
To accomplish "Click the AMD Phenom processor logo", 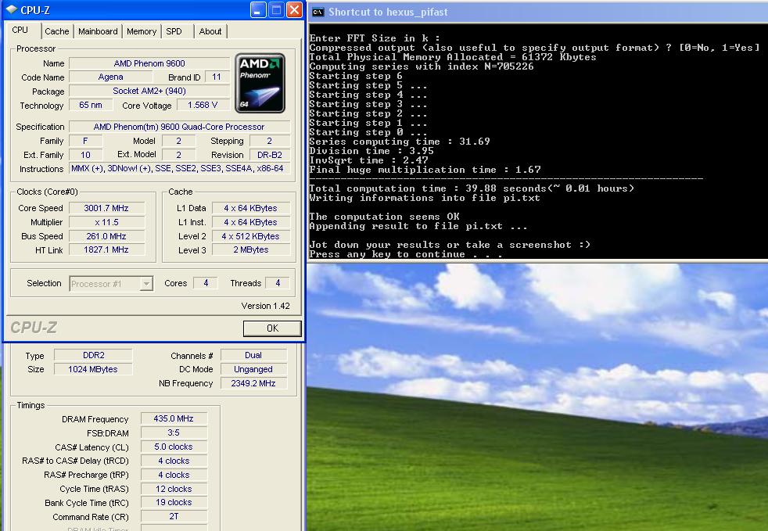I will (x=260, y=83).
